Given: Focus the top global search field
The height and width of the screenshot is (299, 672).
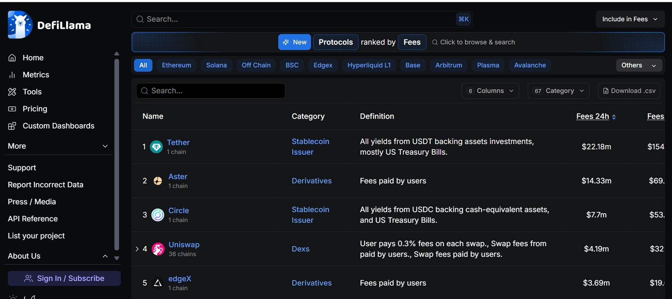Looking at the screenshot, I should click(x=302, y=19).
